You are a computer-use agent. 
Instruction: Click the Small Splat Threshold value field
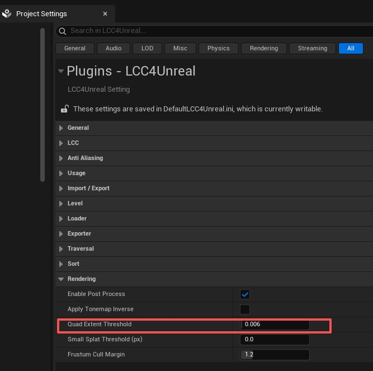coord(275,339)
